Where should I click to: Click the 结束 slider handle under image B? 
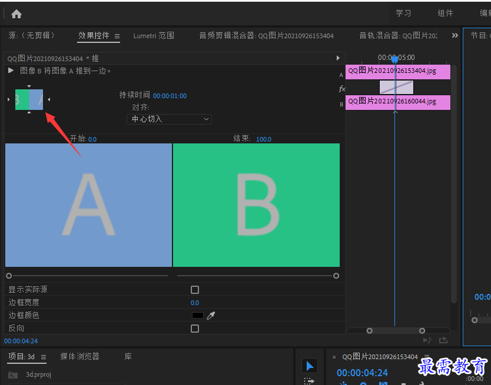click(336, 276)
